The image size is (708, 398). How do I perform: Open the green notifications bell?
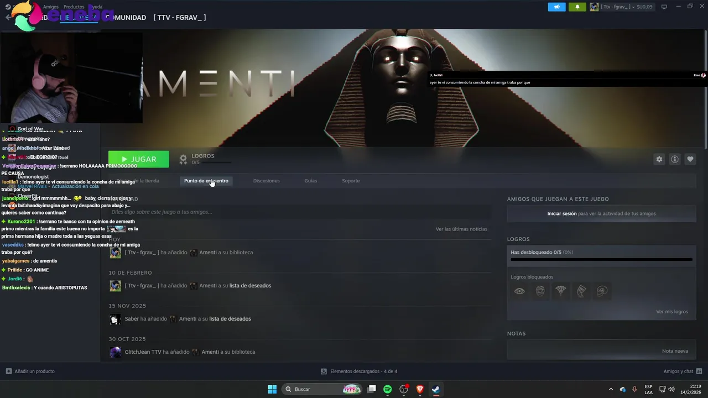577,7
